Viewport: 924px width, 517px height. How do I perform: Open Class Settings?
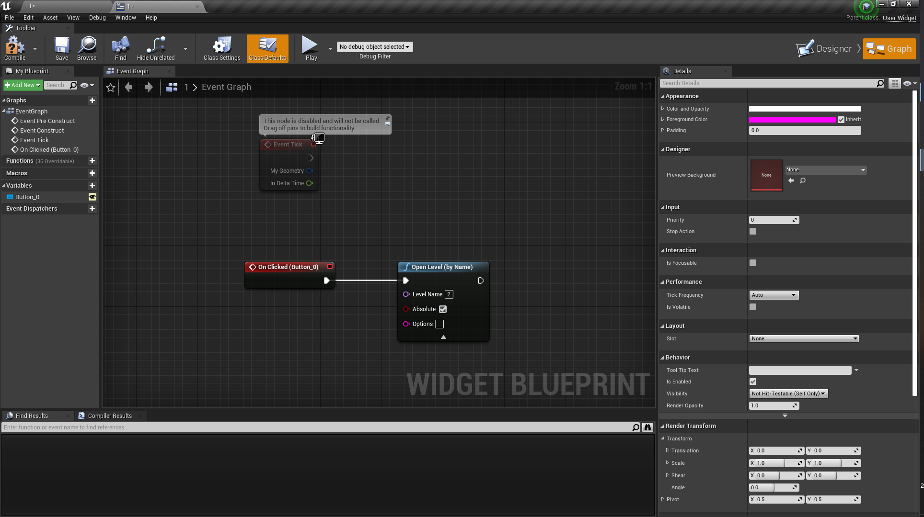221,48
